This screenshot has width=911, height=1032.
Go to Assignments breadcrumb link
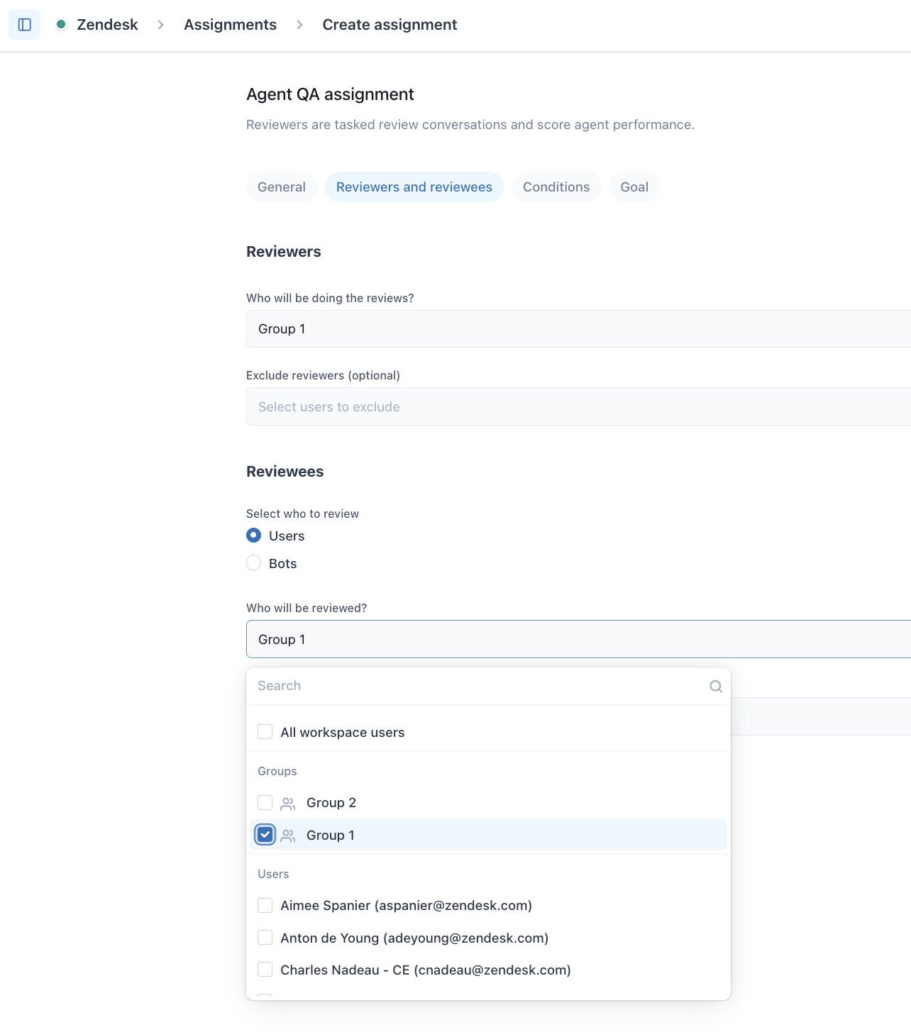pyautogui.click(x=230, y=25)
